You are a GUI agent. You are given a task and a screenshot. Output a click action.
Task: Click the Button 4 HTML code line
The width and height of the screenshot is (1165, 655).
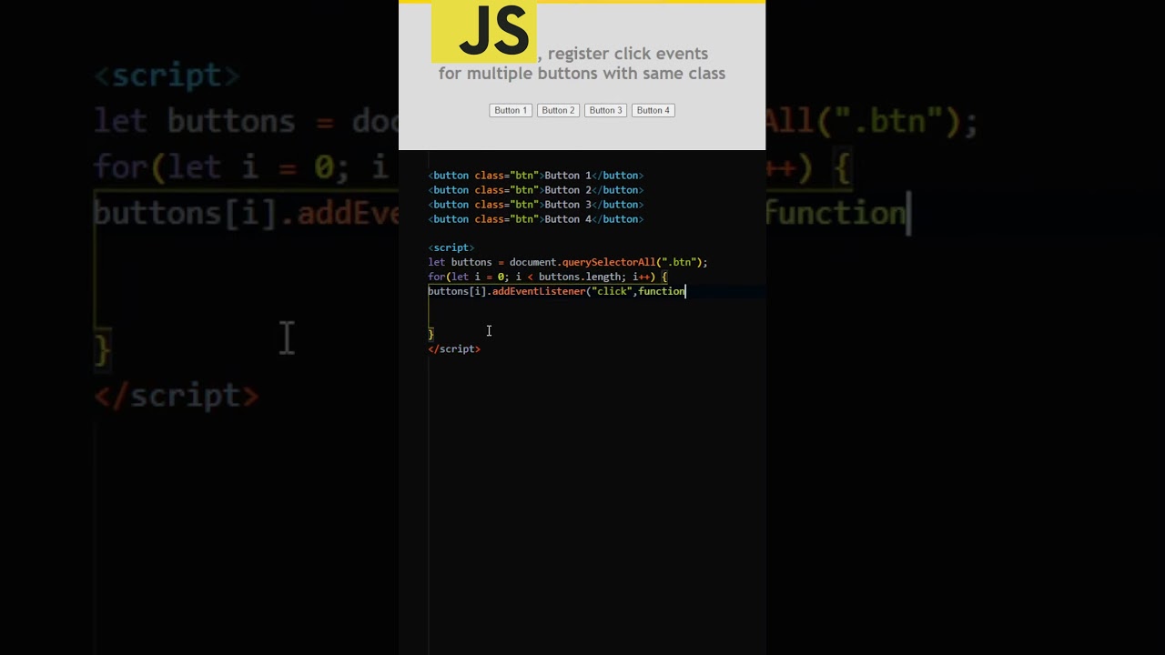coord(536,219)
